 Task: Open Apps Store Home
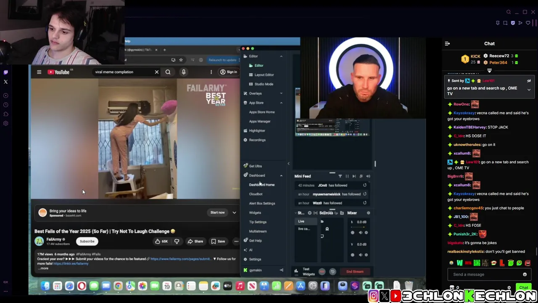(262, 112)
